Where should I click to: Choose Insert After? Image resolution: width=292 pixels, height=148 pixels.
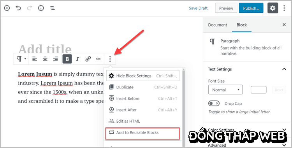[143, 110]
